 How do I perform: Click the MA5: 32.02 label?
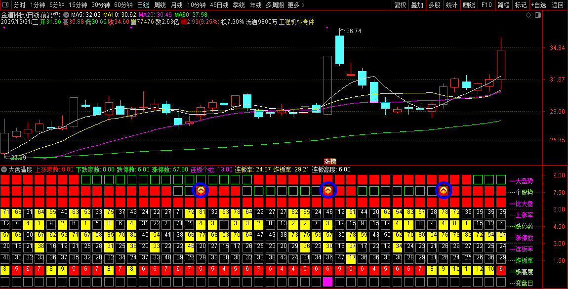click(85, 15)
